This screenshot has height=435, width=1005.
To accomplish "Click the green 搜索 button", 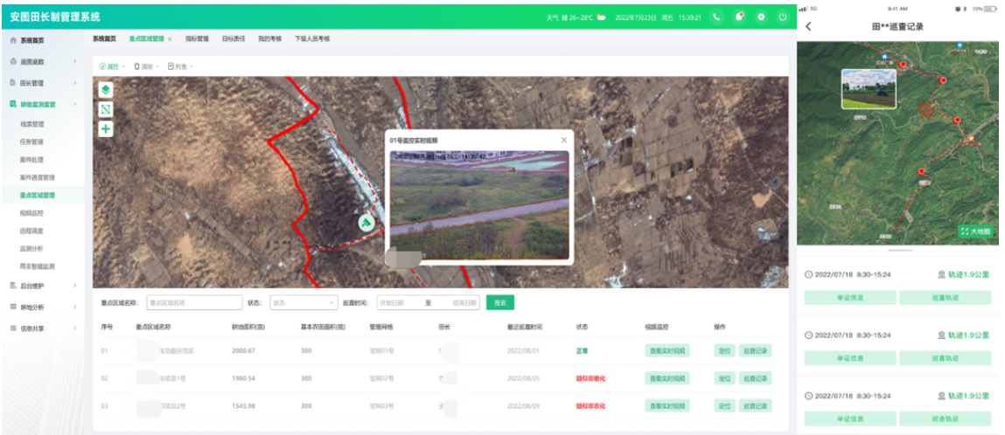I will coord(500,302).
